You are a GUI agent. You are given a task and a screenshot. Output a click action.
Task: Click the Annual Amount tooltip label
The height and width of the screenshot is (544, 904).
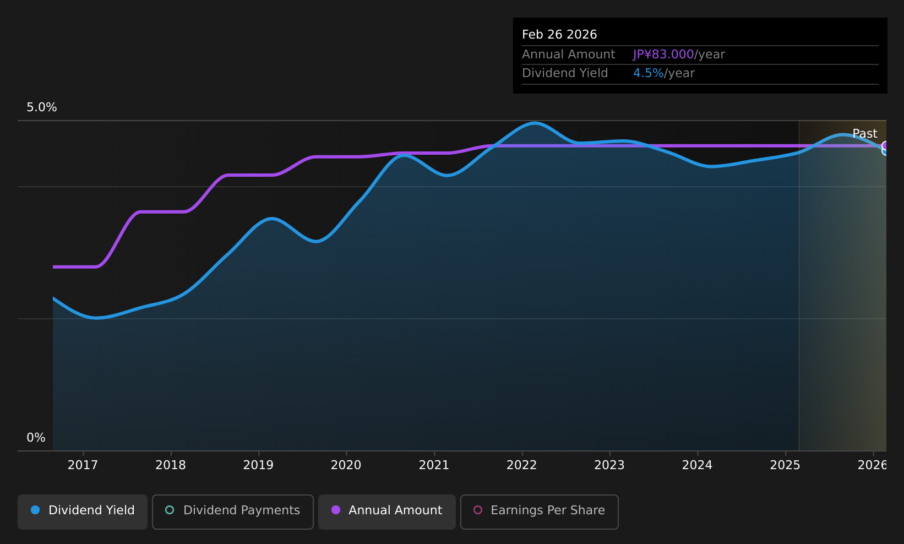coord(569,55)
